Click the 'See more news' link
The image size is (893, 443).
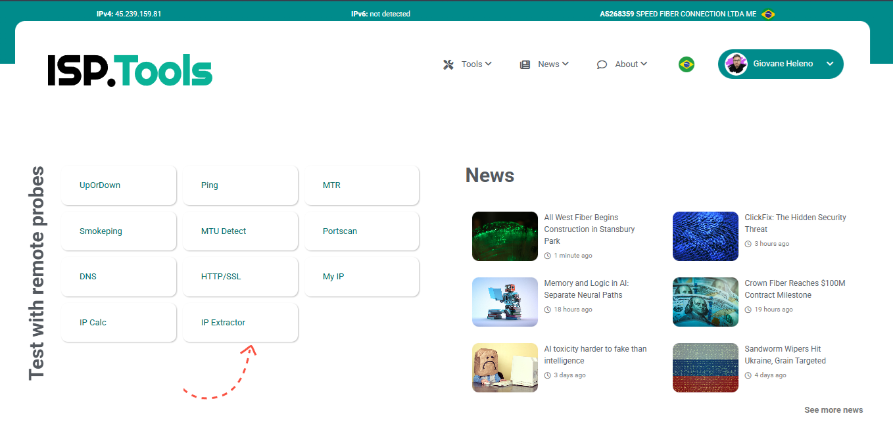click(x=833, y=409)
